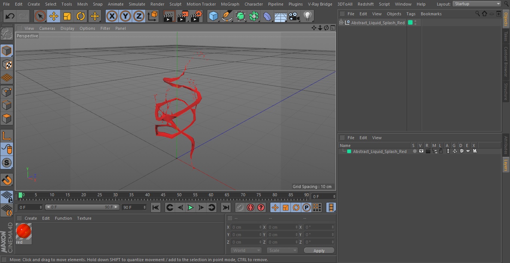Toggle Z axis lock

139,16
